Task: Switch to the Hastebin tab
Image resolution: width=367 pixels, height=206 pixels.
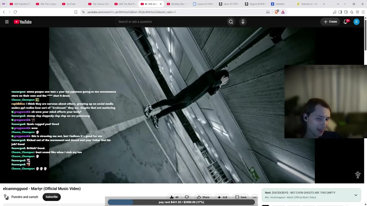Action: tap(282, 4)
